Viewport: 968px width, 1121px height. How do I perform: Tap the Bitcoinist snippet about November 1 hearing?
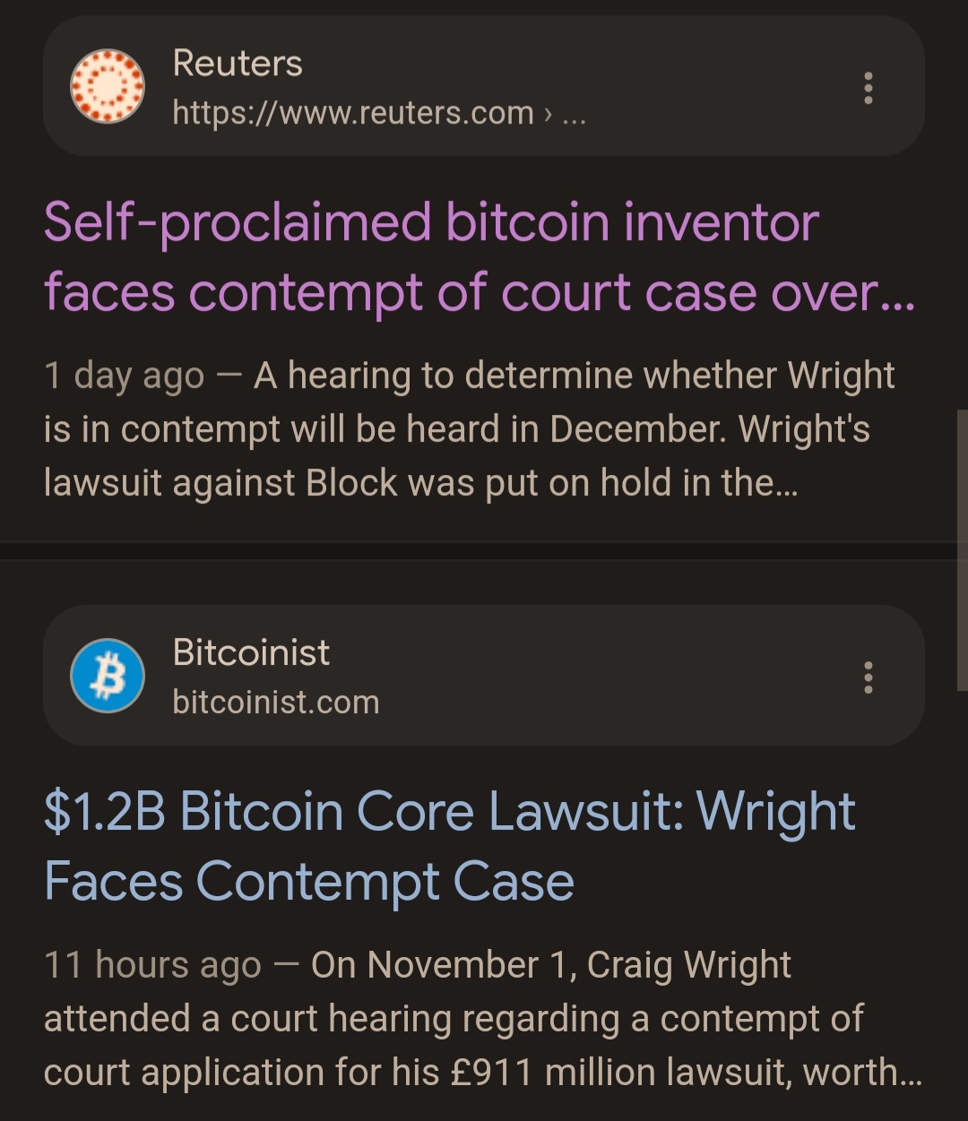482,1019
